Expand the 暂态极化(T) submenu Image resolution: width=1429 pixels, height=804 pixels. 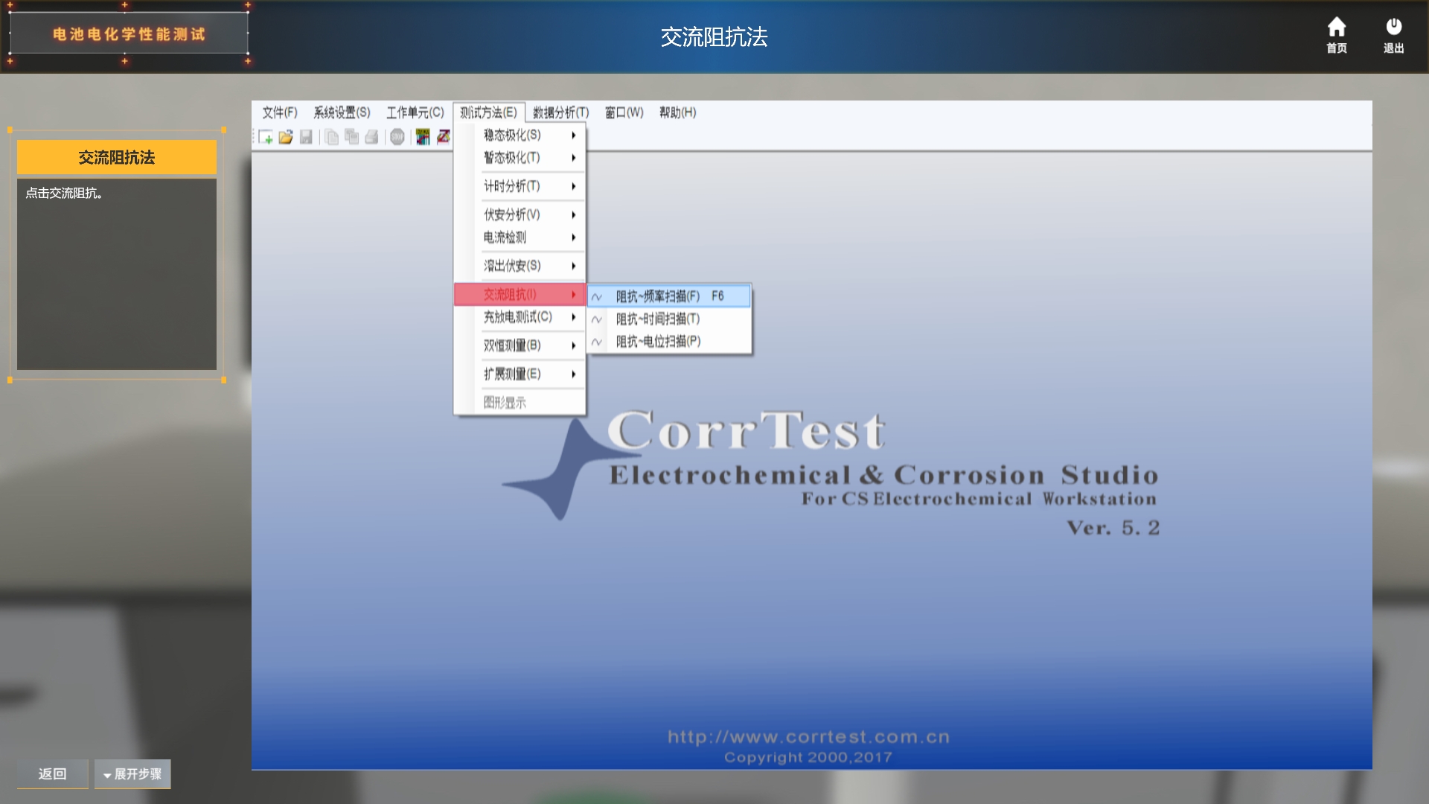[520, 158]
